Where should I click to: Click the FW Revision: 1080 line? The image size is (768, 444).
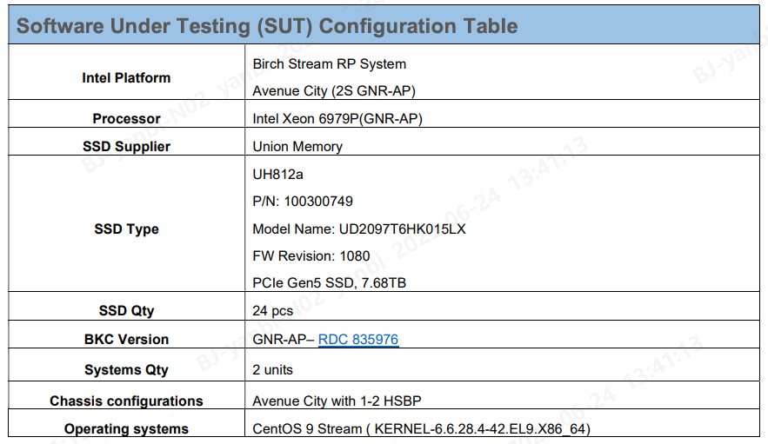311,256
